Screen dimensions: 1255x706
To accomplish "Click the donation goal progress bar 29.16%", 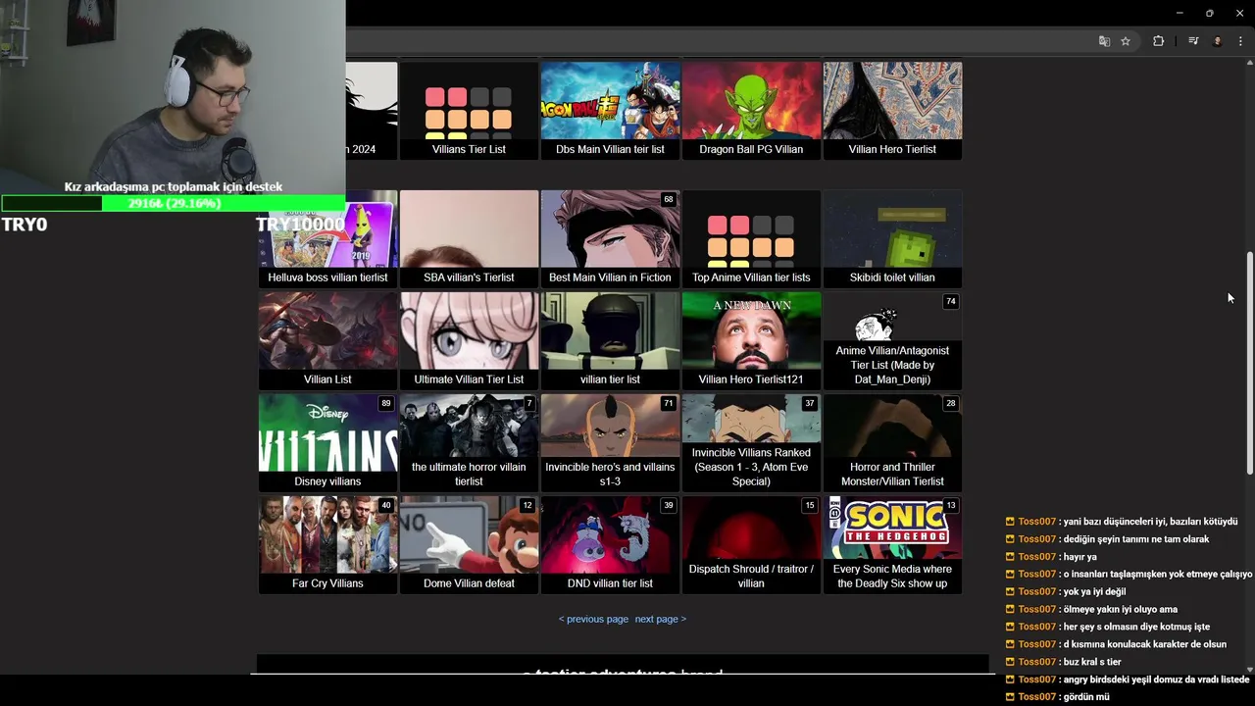I will [x=174, y=204].
